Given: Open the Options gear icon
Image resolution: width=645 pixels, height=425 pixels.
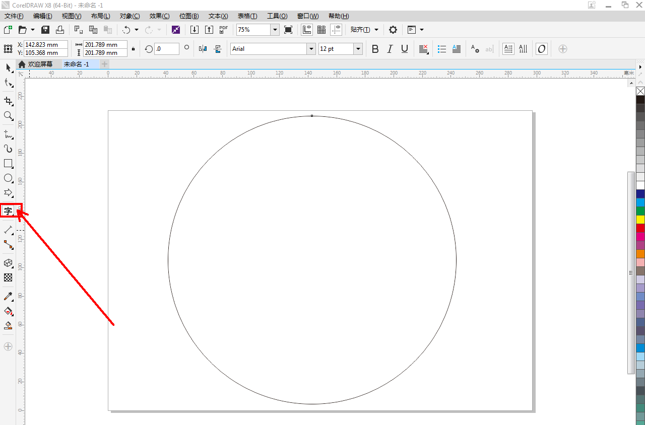Looking at the screenshot, I should (x=393, y=30).
